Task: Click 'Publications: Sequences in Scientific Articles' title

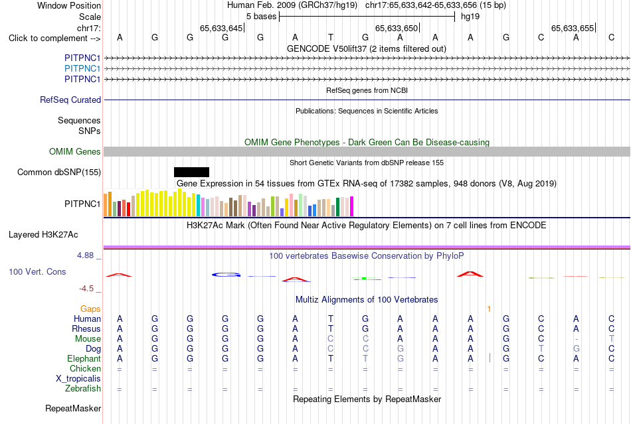Action: click(367, 111)
